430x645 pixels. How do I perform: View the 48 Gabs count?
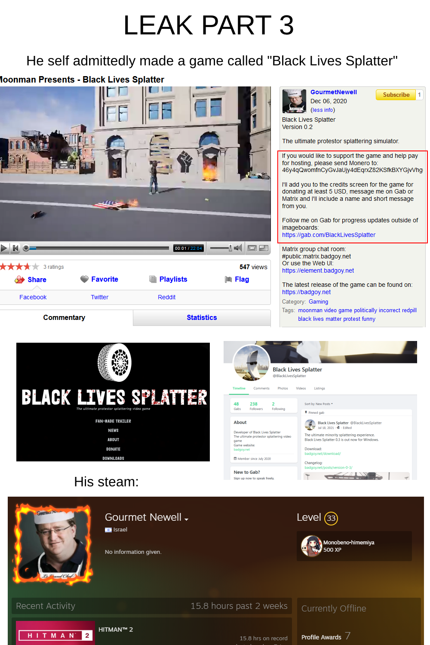(237, 406)
